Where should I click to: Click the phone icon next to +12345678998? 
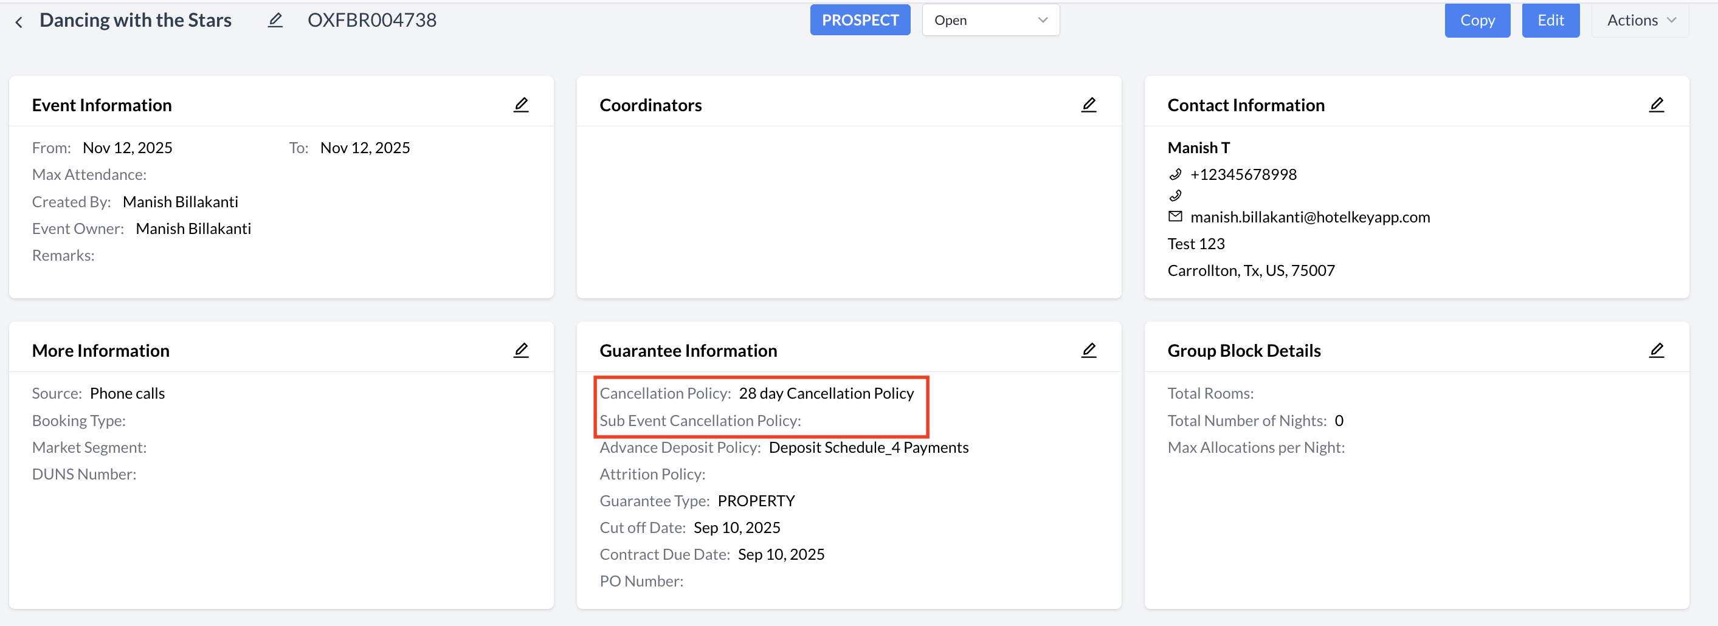[1175, 174]
